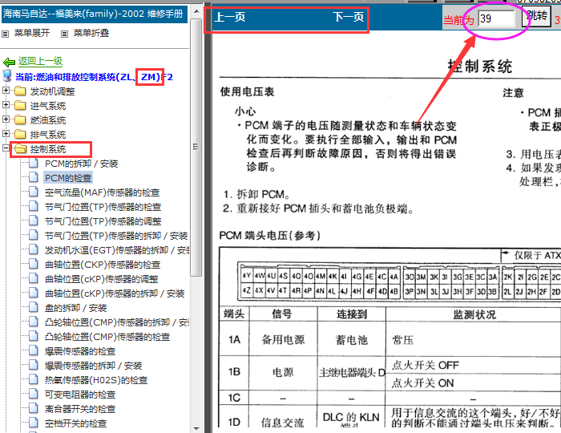Open 曲轴位置(cKP)传感器的拆卸 / 安装
The image size is (561, 433).
(x=115, y=293)
